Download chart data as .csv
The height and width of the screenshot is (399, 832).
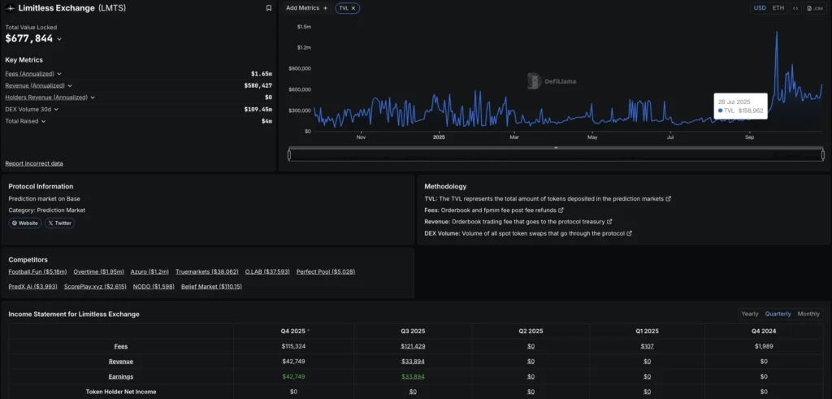(x=815, y=8)
